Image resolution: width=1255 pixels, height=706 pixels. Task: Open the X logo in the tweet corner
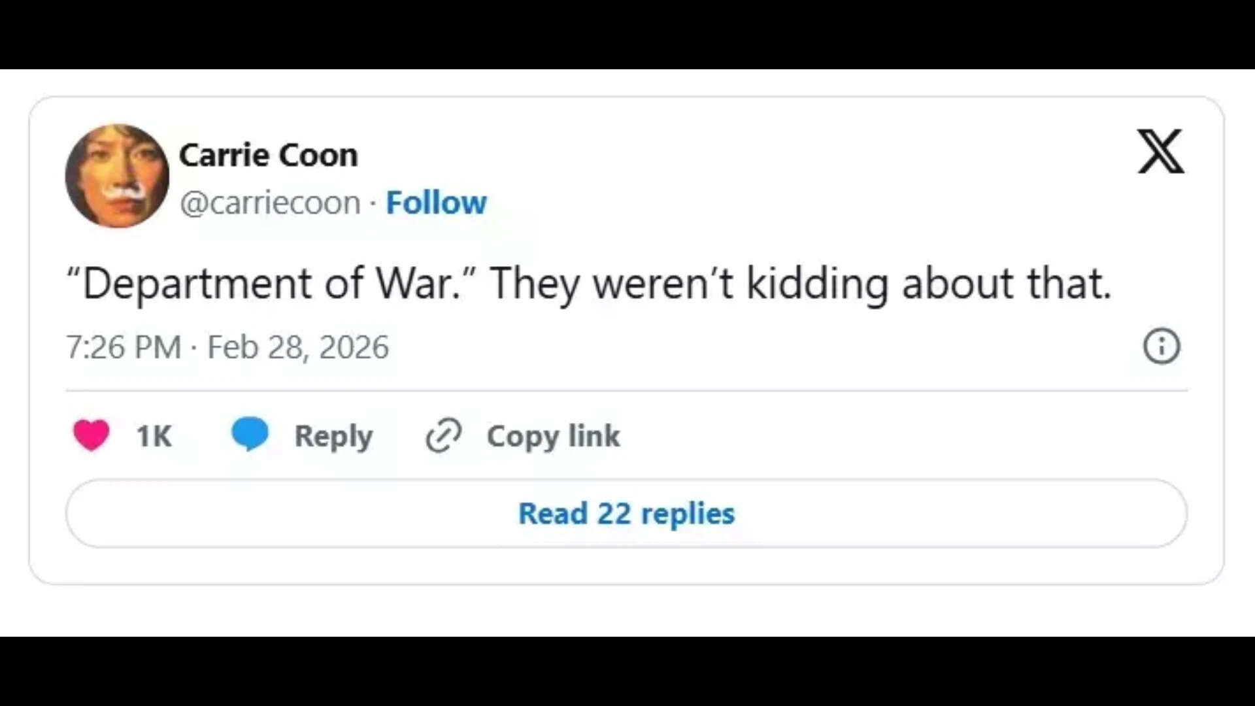click(1160, 152)
